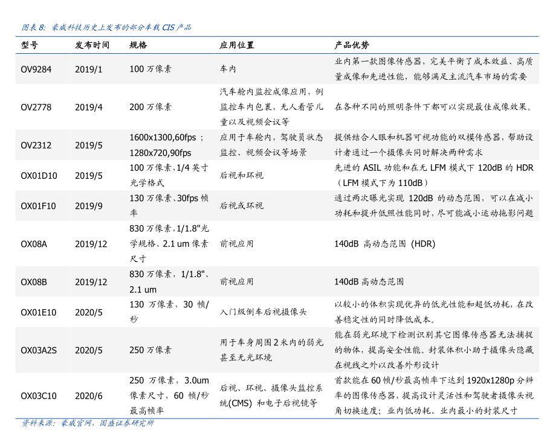Click the release date 2020/6
This screenshot has height=442, width=553.
click(x=88, y=396)
